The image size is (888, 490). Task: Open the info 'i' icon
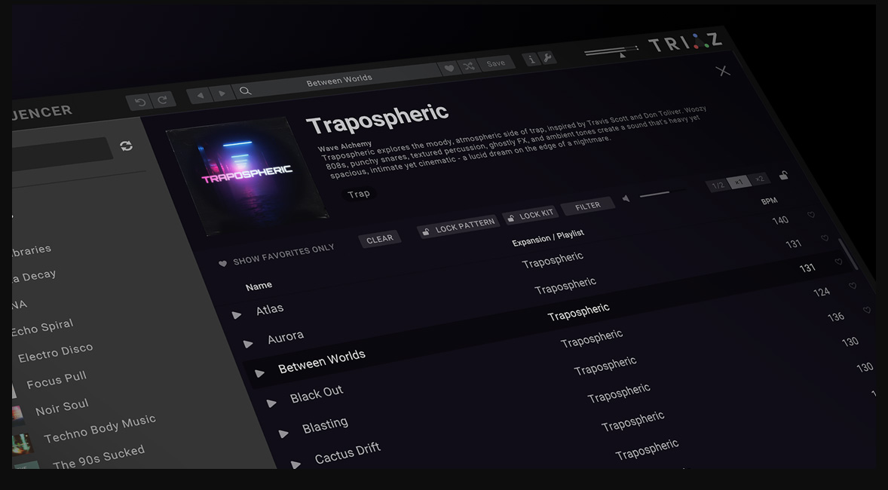[531, 60]
